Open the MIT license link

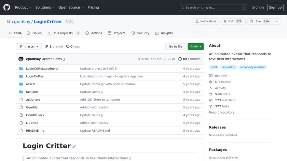[x=223, y=82]
